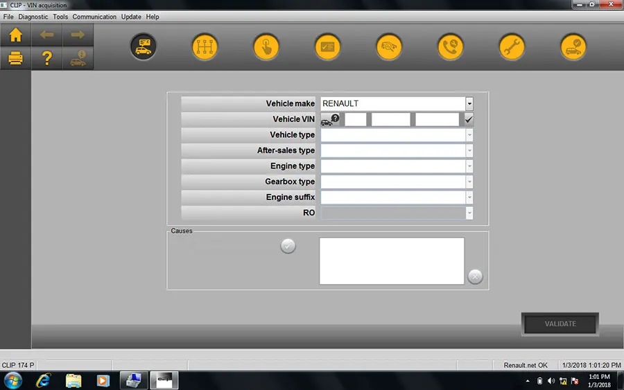
Task: Expand the After-sales type dropdown
Action: [x=469, y=151]
